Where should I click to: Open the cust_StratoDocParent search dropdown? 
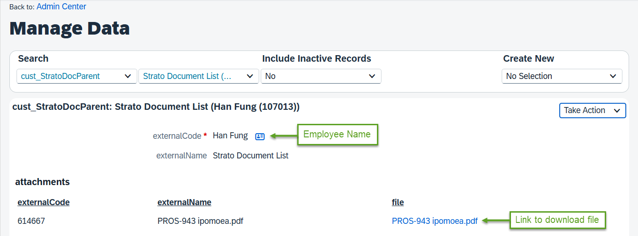(x=76, y=76)
